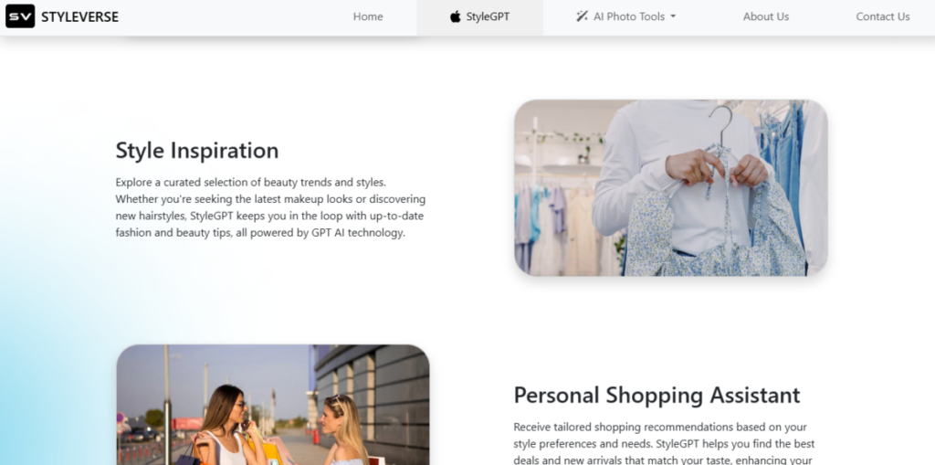Image resolution: width=935 pixels, height=465 pixels.
Task: Click the Personal Shopping Assistant description text
Action: tap(665, 443)
